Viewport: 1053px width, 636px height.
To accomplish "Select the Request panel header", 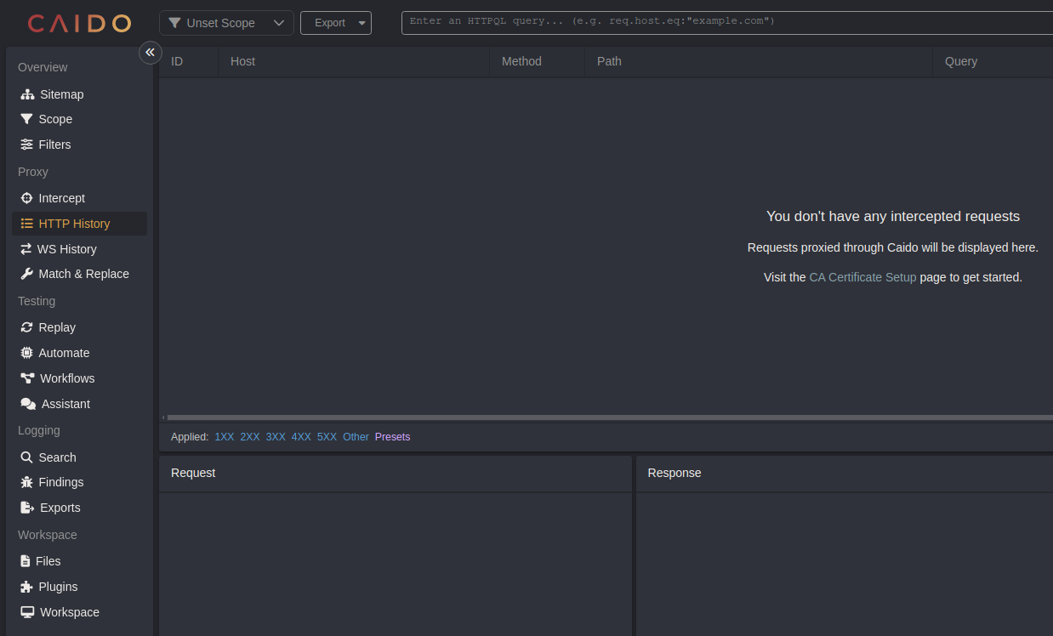I will coord(396,474).
